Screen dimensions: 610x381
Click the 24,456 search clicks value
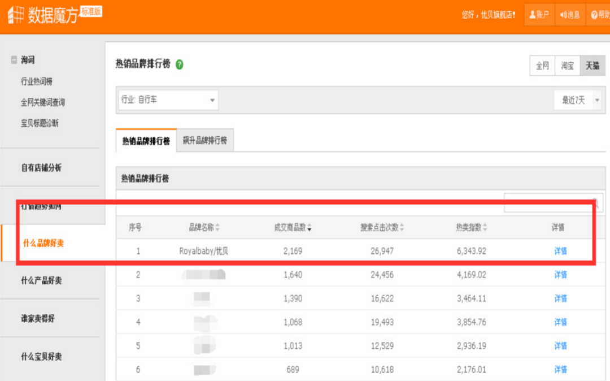click(382, 275)
